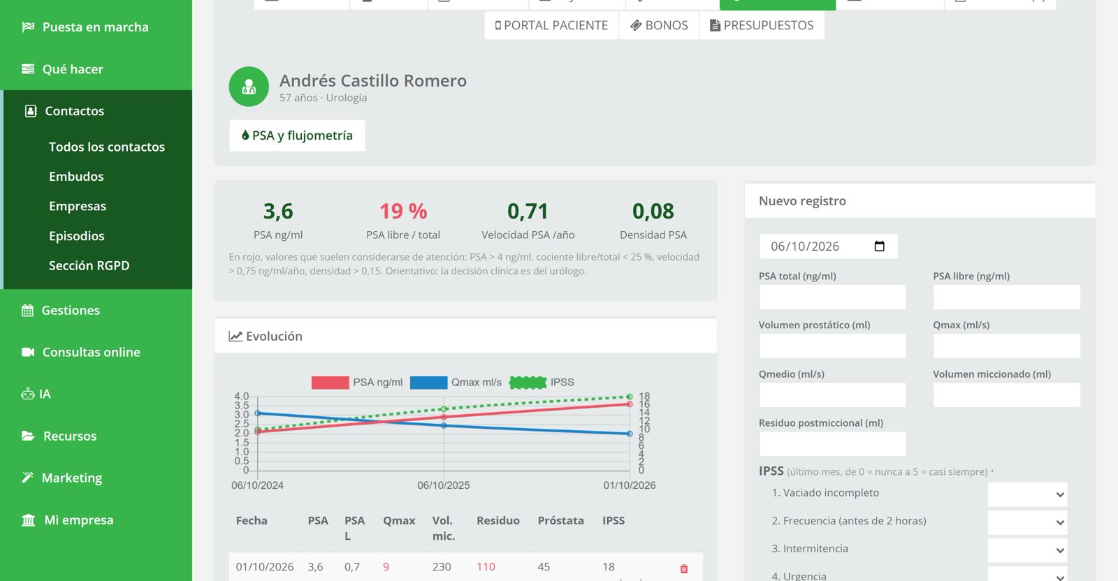Click the Recursos folder icon
Image resolution: width=1118 pixels, height=581 pixels.
pos(28,436)
